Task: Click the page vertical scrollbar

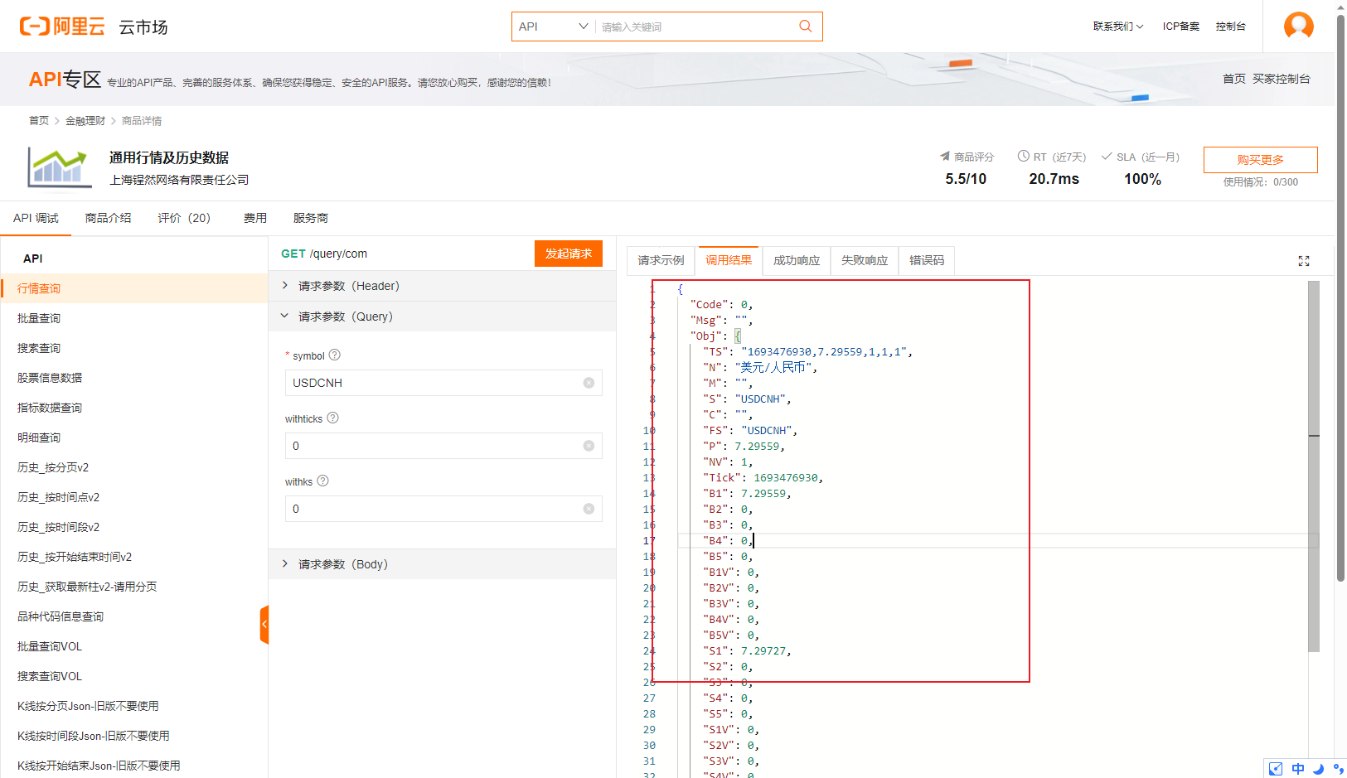Action: tap(1340, 298)
